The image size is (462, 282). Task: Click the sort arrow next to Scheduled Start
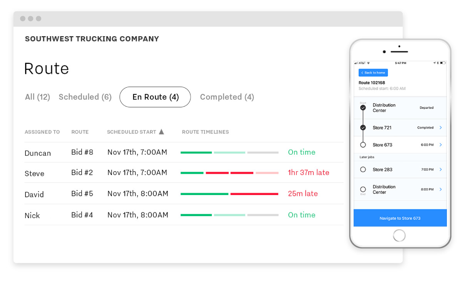[162, 131]
